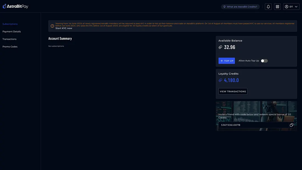Viewport: 302px width, 170px height.
Task: Enable the Allow Auto Top Up switch
Action: (264, 61)
